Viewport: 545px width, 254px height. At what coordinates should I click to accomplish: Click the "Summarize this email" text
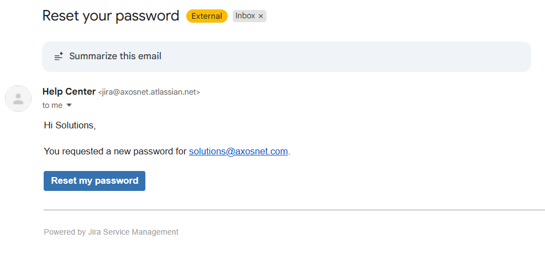tap(115, 56)
